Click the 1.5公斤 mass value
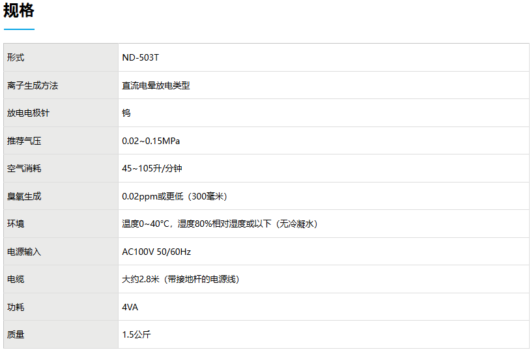The width and height of the screenshot is (531, 352). point(136,334)
